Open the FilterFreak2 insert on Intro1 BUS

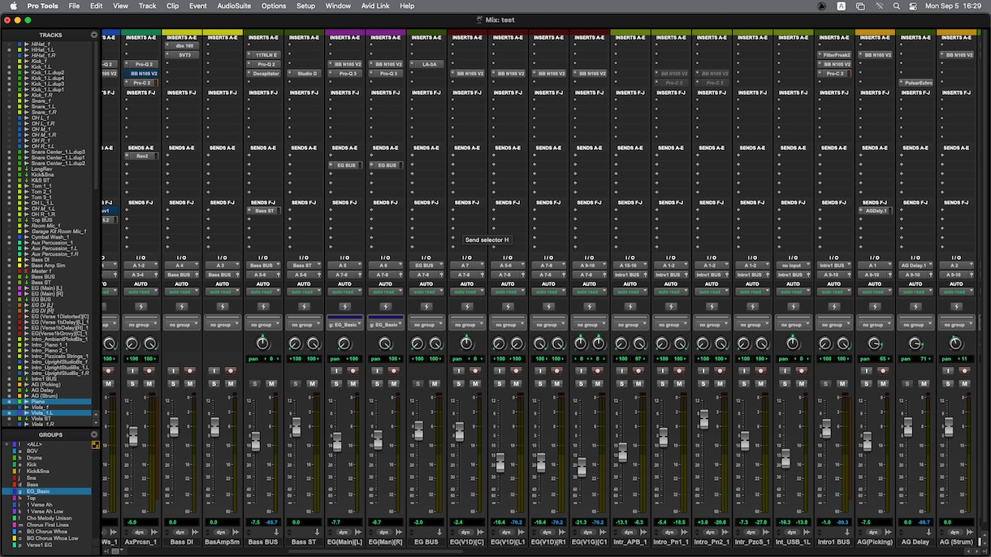(836, 55)
